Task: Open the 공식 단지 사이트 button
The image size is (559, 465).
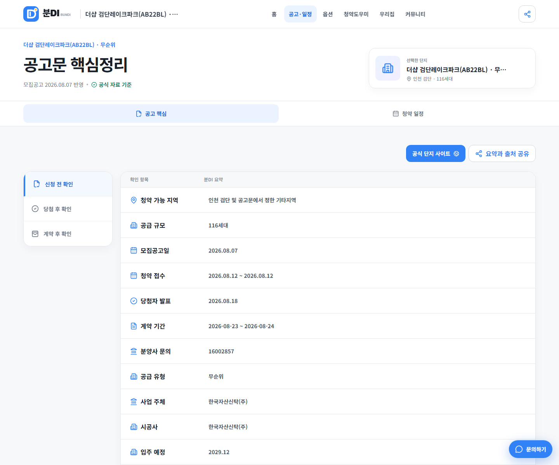Action: tap(436, 153)
